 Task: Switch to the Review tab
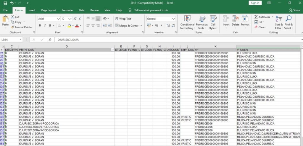(x=94, y=10)
